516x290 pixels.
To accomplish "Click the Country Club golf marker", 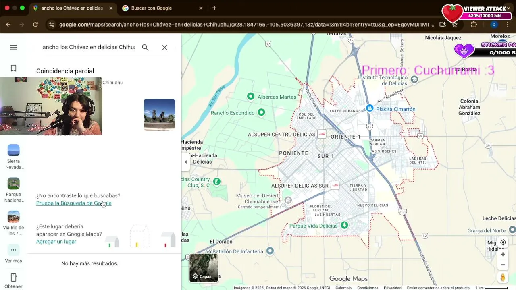I will tap(217, 182).
